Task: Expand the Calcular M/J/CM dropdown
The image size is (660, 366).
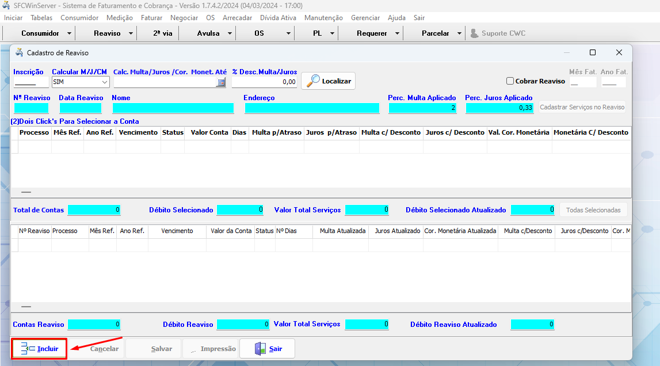Action: pyautogui.click(x=104, y=82)
